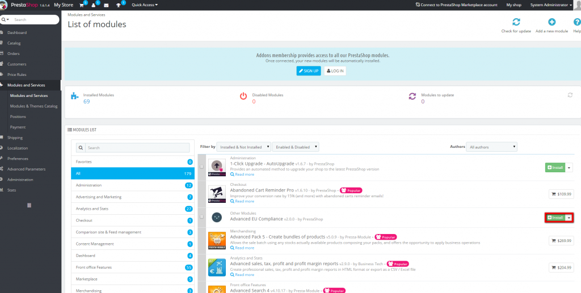The height and width of the screenshot is (293, 581).
Task: Click the LOG IN button
Action: 335,71
